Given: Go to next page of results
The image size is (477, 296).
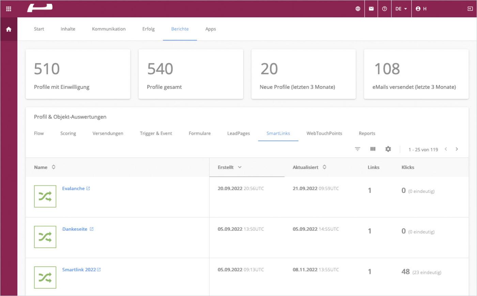Looking at the screenshot, I should [457, 149].
